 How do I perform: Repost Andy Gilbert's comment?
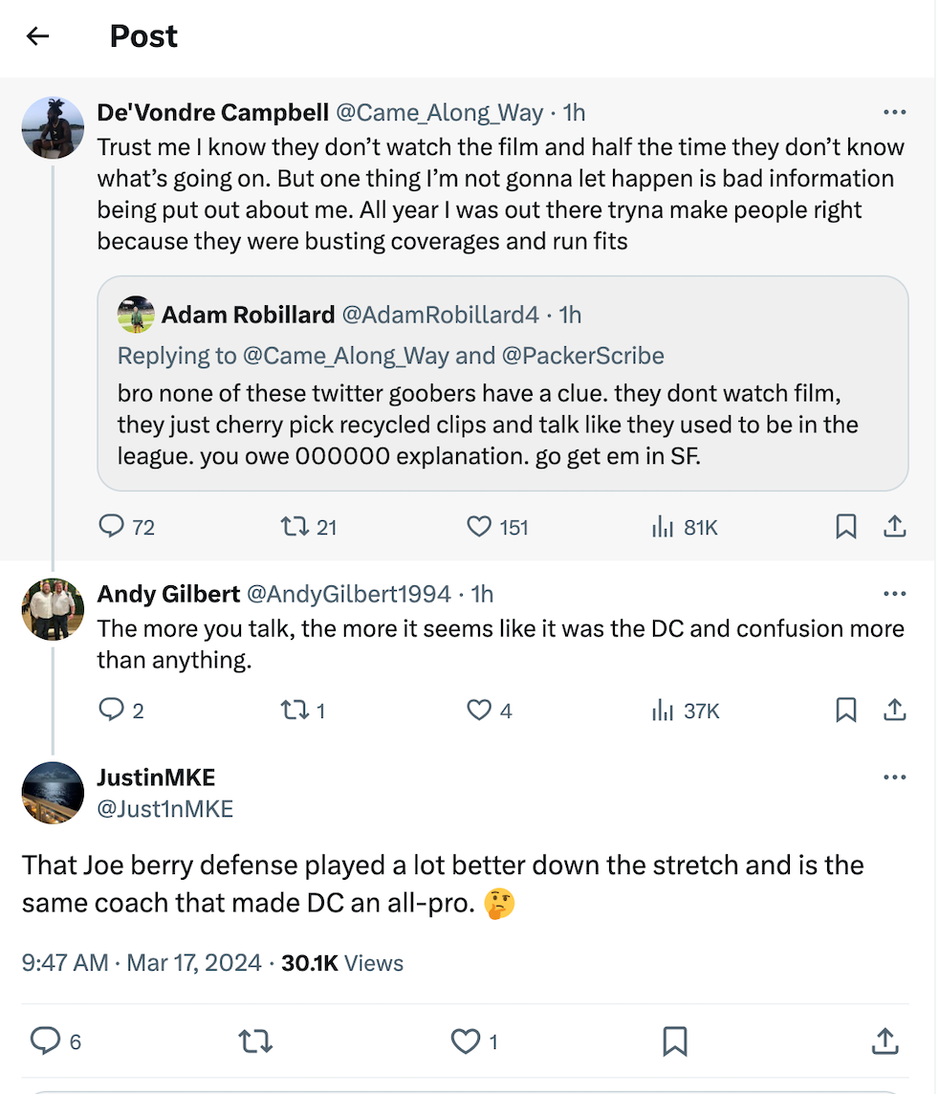pos(292,710)
